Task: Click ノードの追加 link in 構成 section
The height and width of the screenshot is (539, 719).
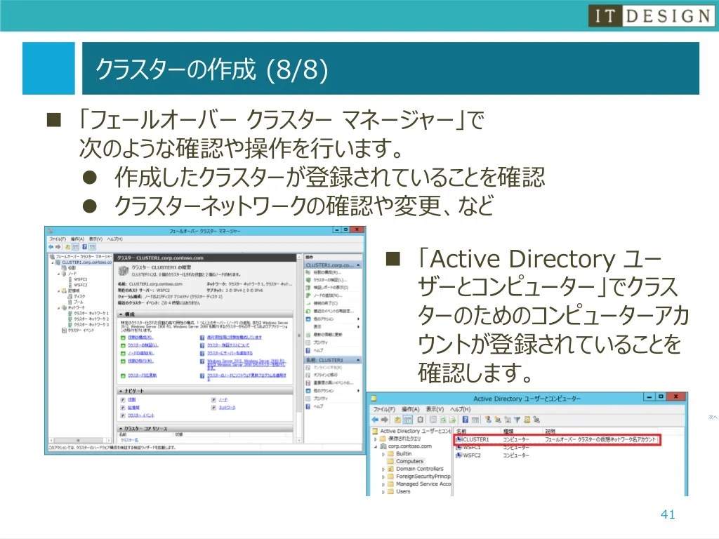Action: click(140, 353)
